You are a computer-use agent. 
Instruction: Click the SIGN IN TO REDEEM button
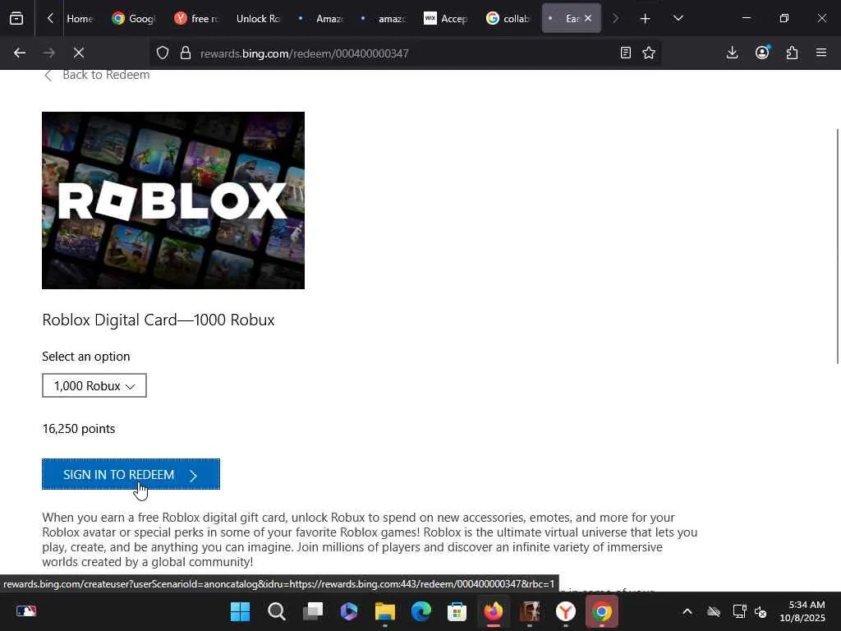click(131, 474)
